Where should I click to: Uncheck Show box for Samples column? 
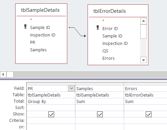coord(100,114)
